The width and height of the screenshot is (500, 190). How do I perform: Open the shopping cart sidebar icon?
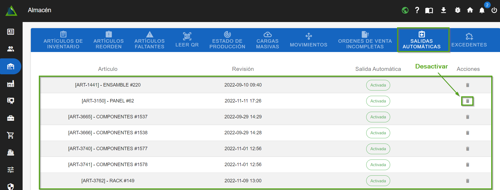11,135
